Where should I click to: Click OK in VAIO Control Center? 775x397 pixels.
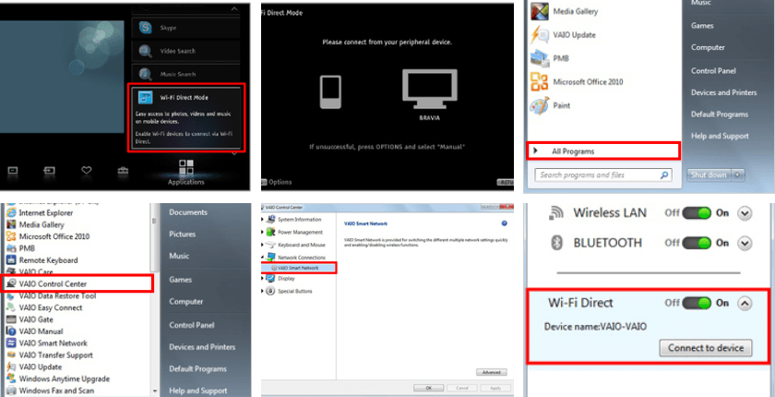428,388
